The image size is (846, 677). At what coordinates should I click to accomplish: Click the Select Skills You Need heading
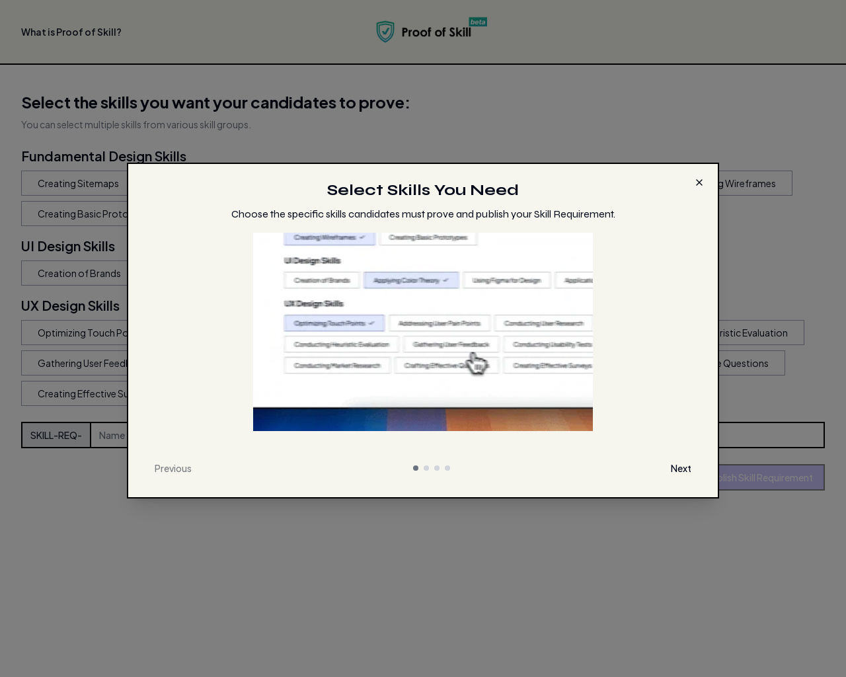[423, 190]
